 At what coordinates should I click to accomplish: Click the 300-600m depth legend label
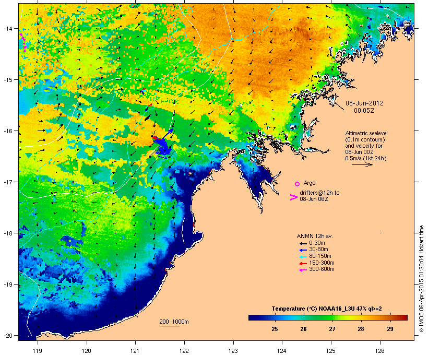tap(322, 269)
